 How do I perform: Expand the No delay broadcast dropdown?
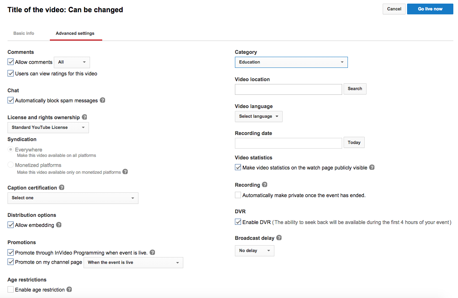254,251
